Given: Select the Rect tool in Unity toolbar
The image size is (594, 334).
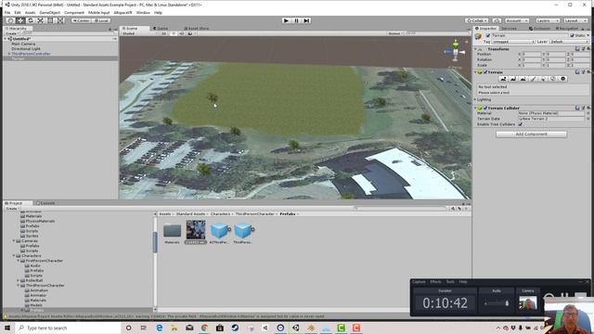Looking at the screenshot, I should (x=50, y=20).
